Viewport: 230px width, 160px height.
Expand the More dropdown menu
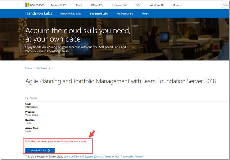[x=177, y=5]
